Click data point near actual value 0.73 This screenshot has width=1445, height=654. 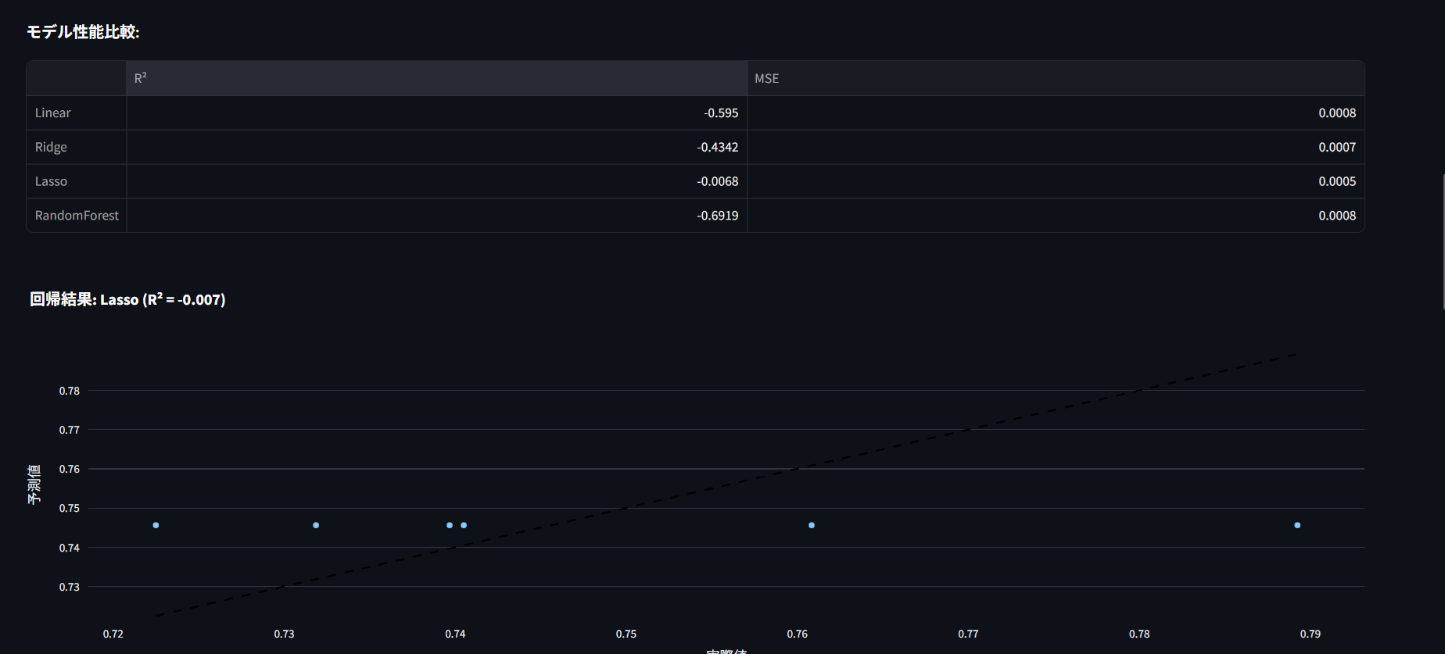click(316, 525)
